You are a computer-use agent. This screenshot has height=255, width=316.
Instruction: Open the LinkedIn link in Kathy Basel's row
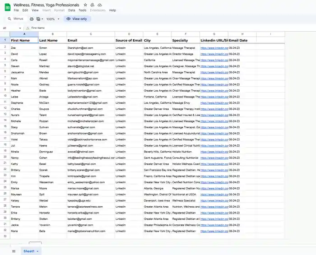click(x=214, y=164)
